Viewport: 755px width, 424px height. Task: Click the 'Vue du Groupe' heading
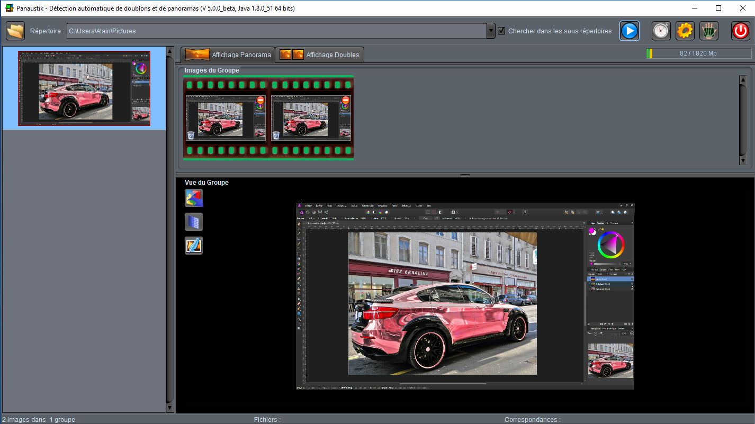(x=206, y=183)
